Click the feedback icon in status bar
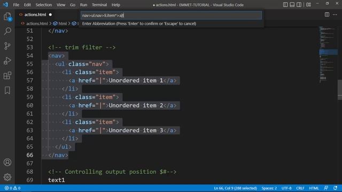Screen dimensions: 342x192 coord(326,188)
